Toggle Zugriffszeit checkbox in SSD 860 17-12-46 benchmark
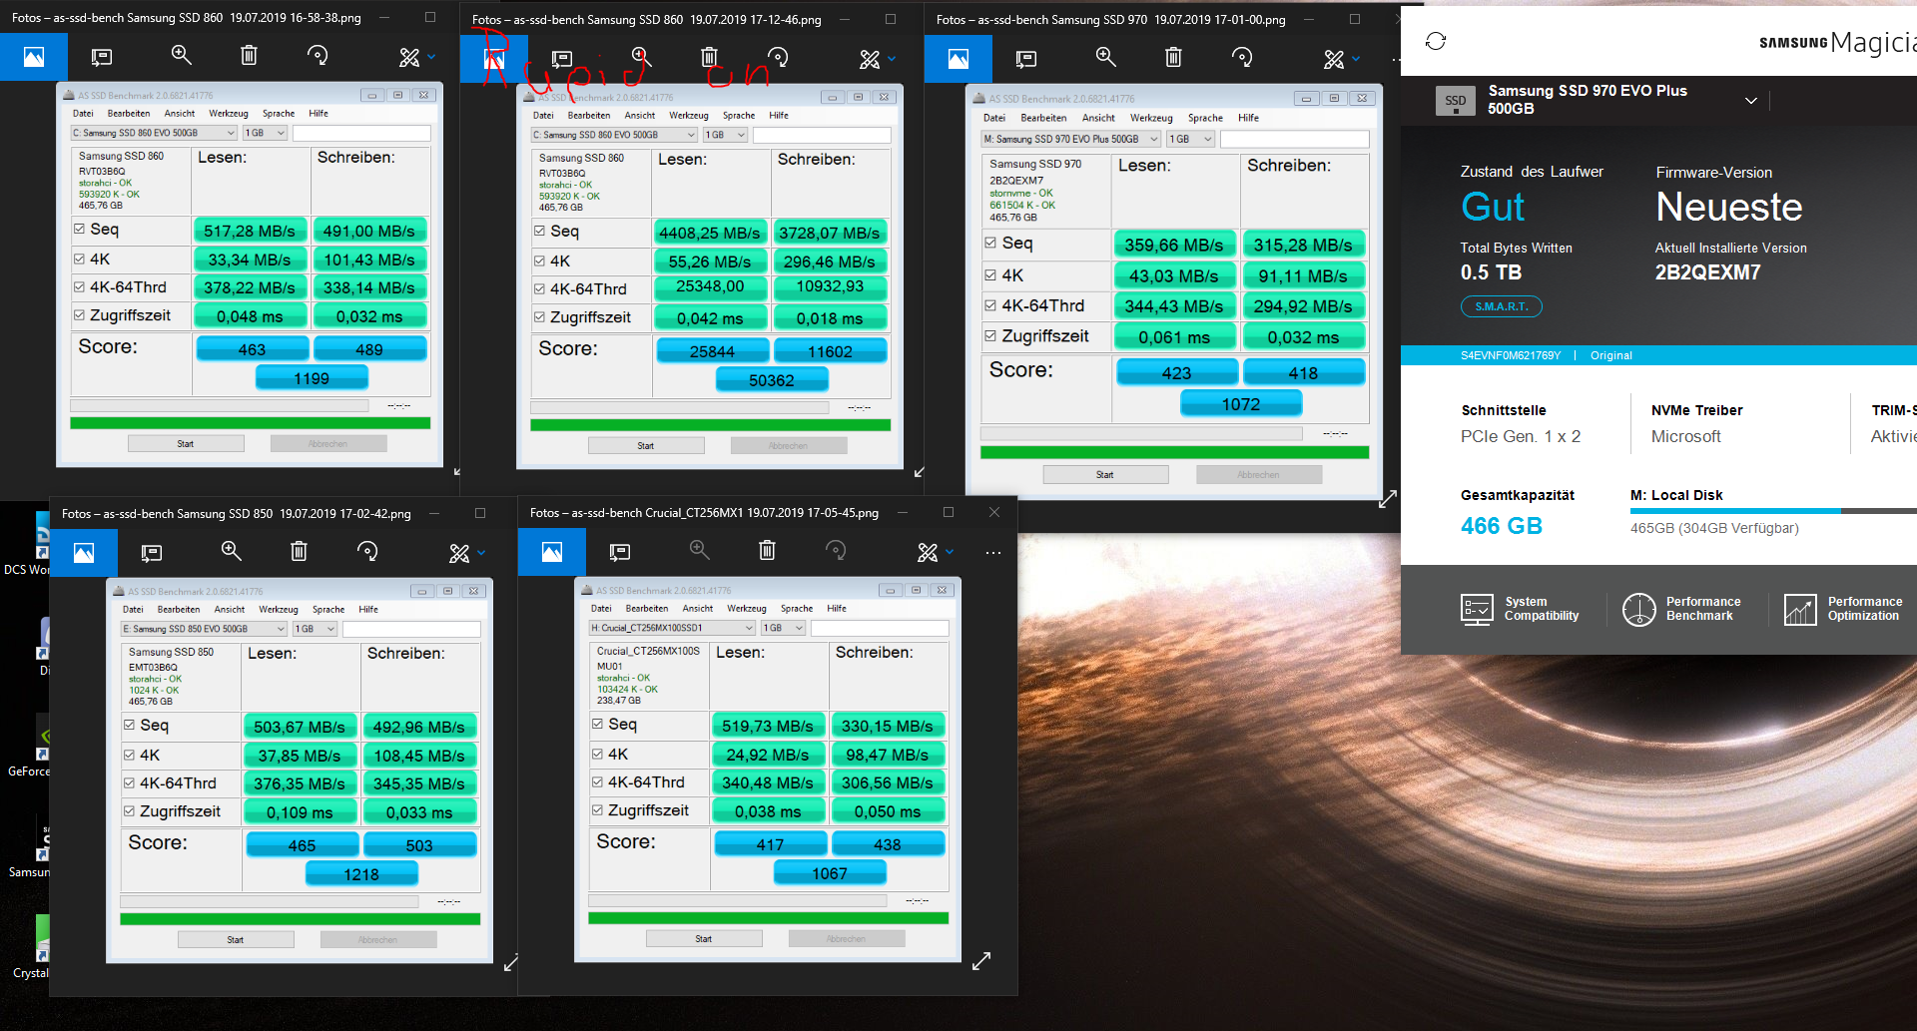 (539, 317)
